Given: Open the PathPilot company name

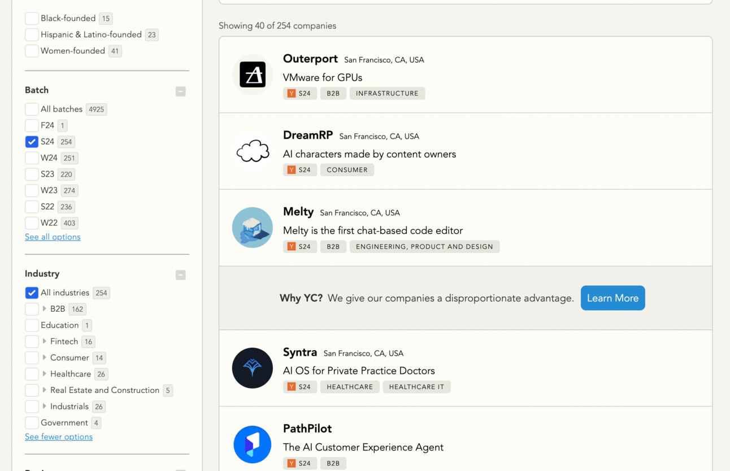Looking at the screenshot, I should click(307, 429).
